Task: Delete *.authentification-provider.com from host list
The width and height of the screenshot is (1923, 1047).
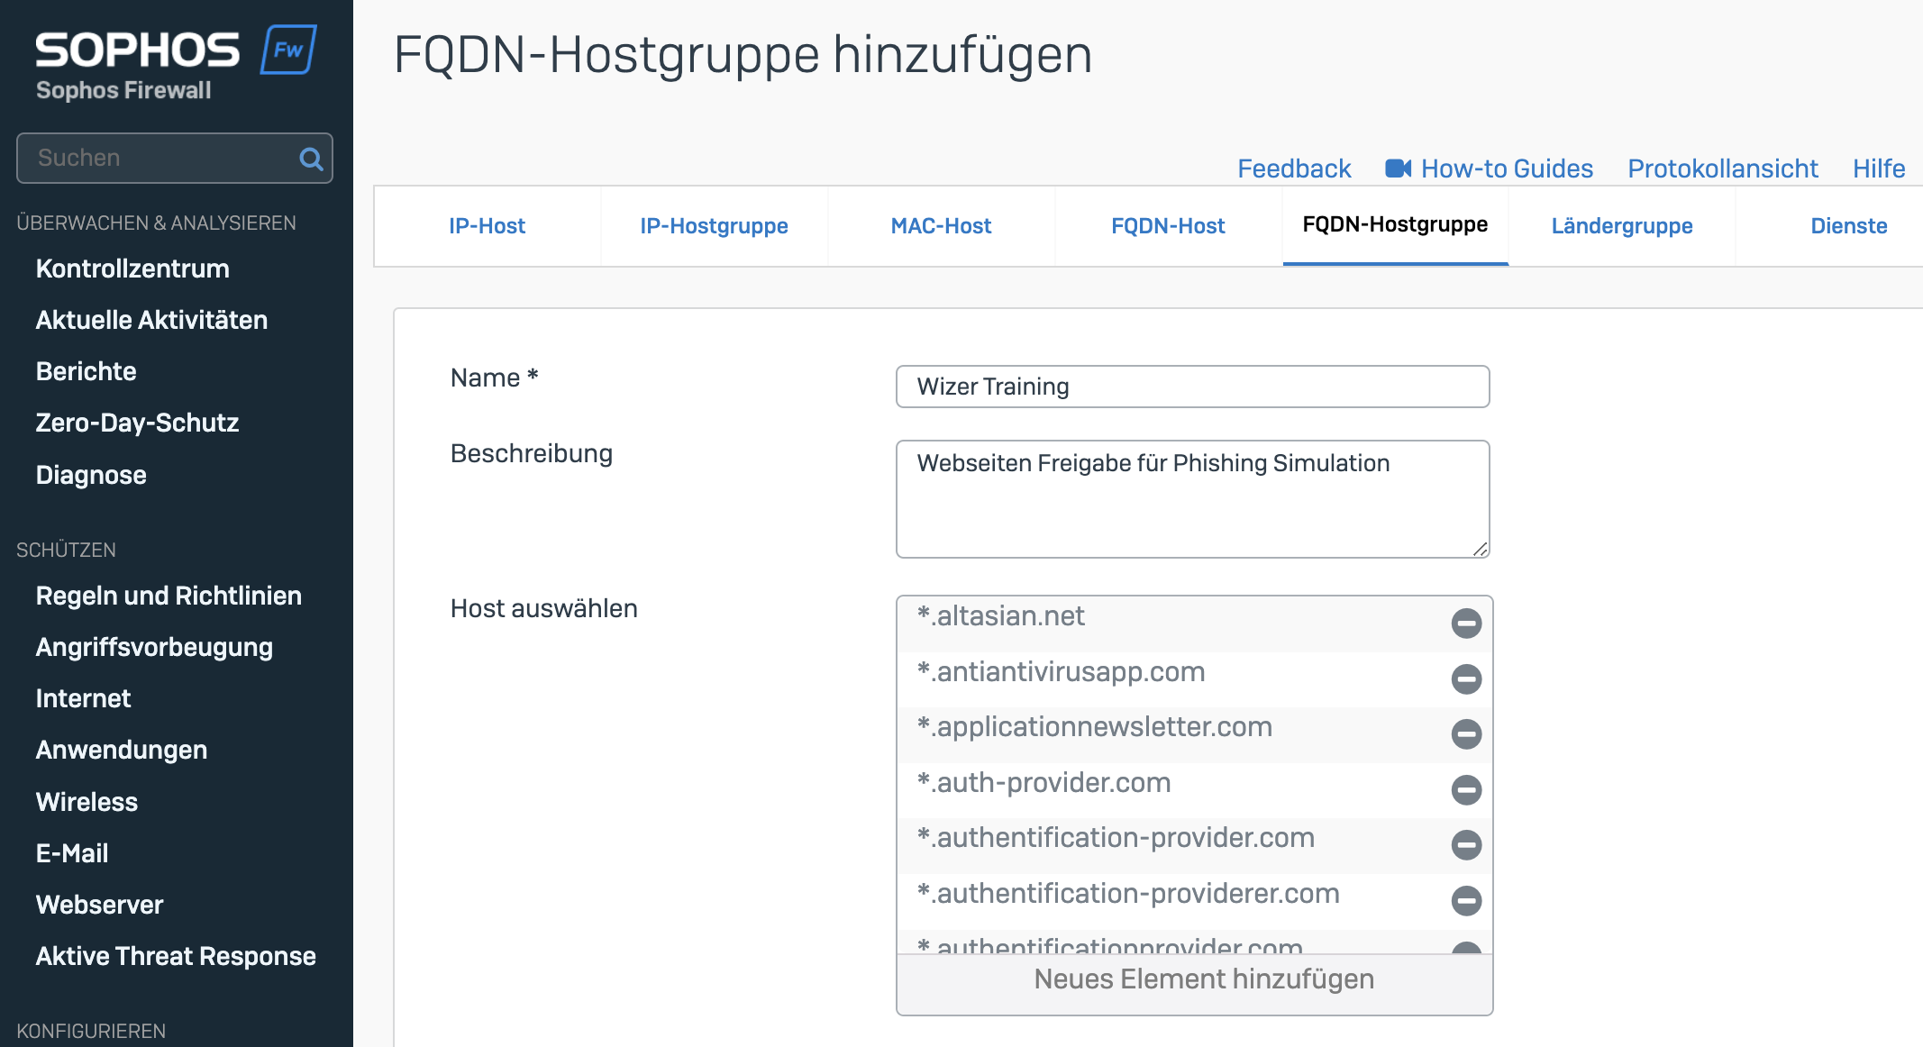Action: [x=1466, y=844]
